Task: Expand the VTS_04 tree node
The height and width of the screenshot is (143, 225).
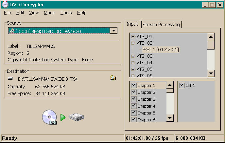Action: coord(133,63)
